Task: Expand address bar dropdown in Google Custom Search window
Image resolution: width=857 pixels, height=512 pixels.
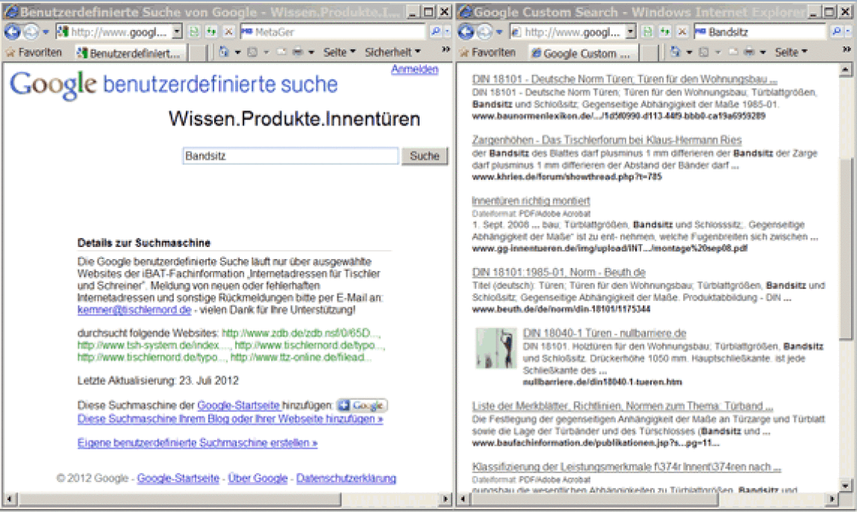Action: [631, 32]
